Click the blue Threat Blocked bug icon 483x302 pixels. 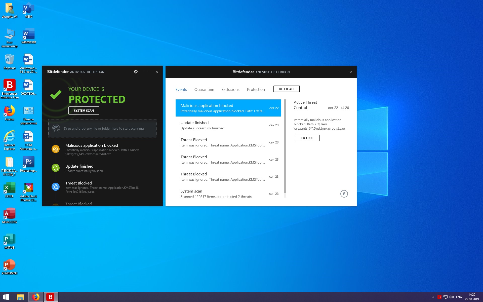pyautogui.click(x=56, y=187)
